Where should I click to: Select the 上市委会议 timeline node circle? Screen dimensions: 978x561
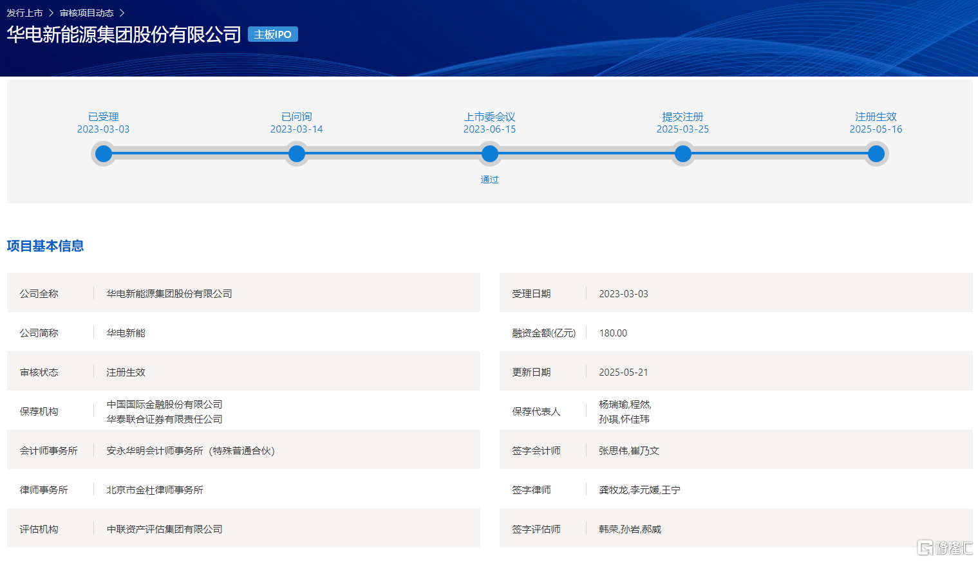[x=490, y=154]
